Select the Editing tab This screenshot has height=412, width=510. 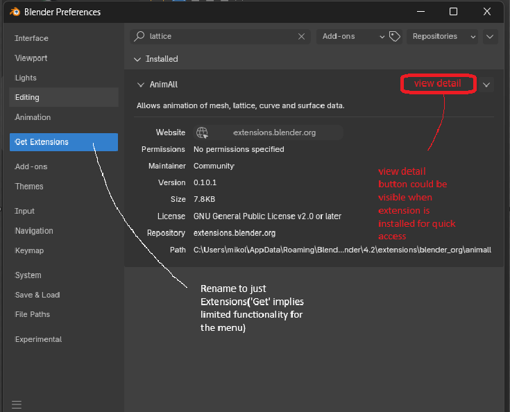click(64, 97)
